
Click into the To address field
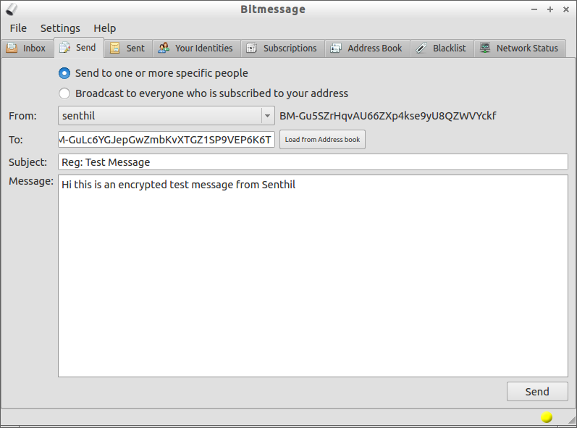click(x=167, y=140)
